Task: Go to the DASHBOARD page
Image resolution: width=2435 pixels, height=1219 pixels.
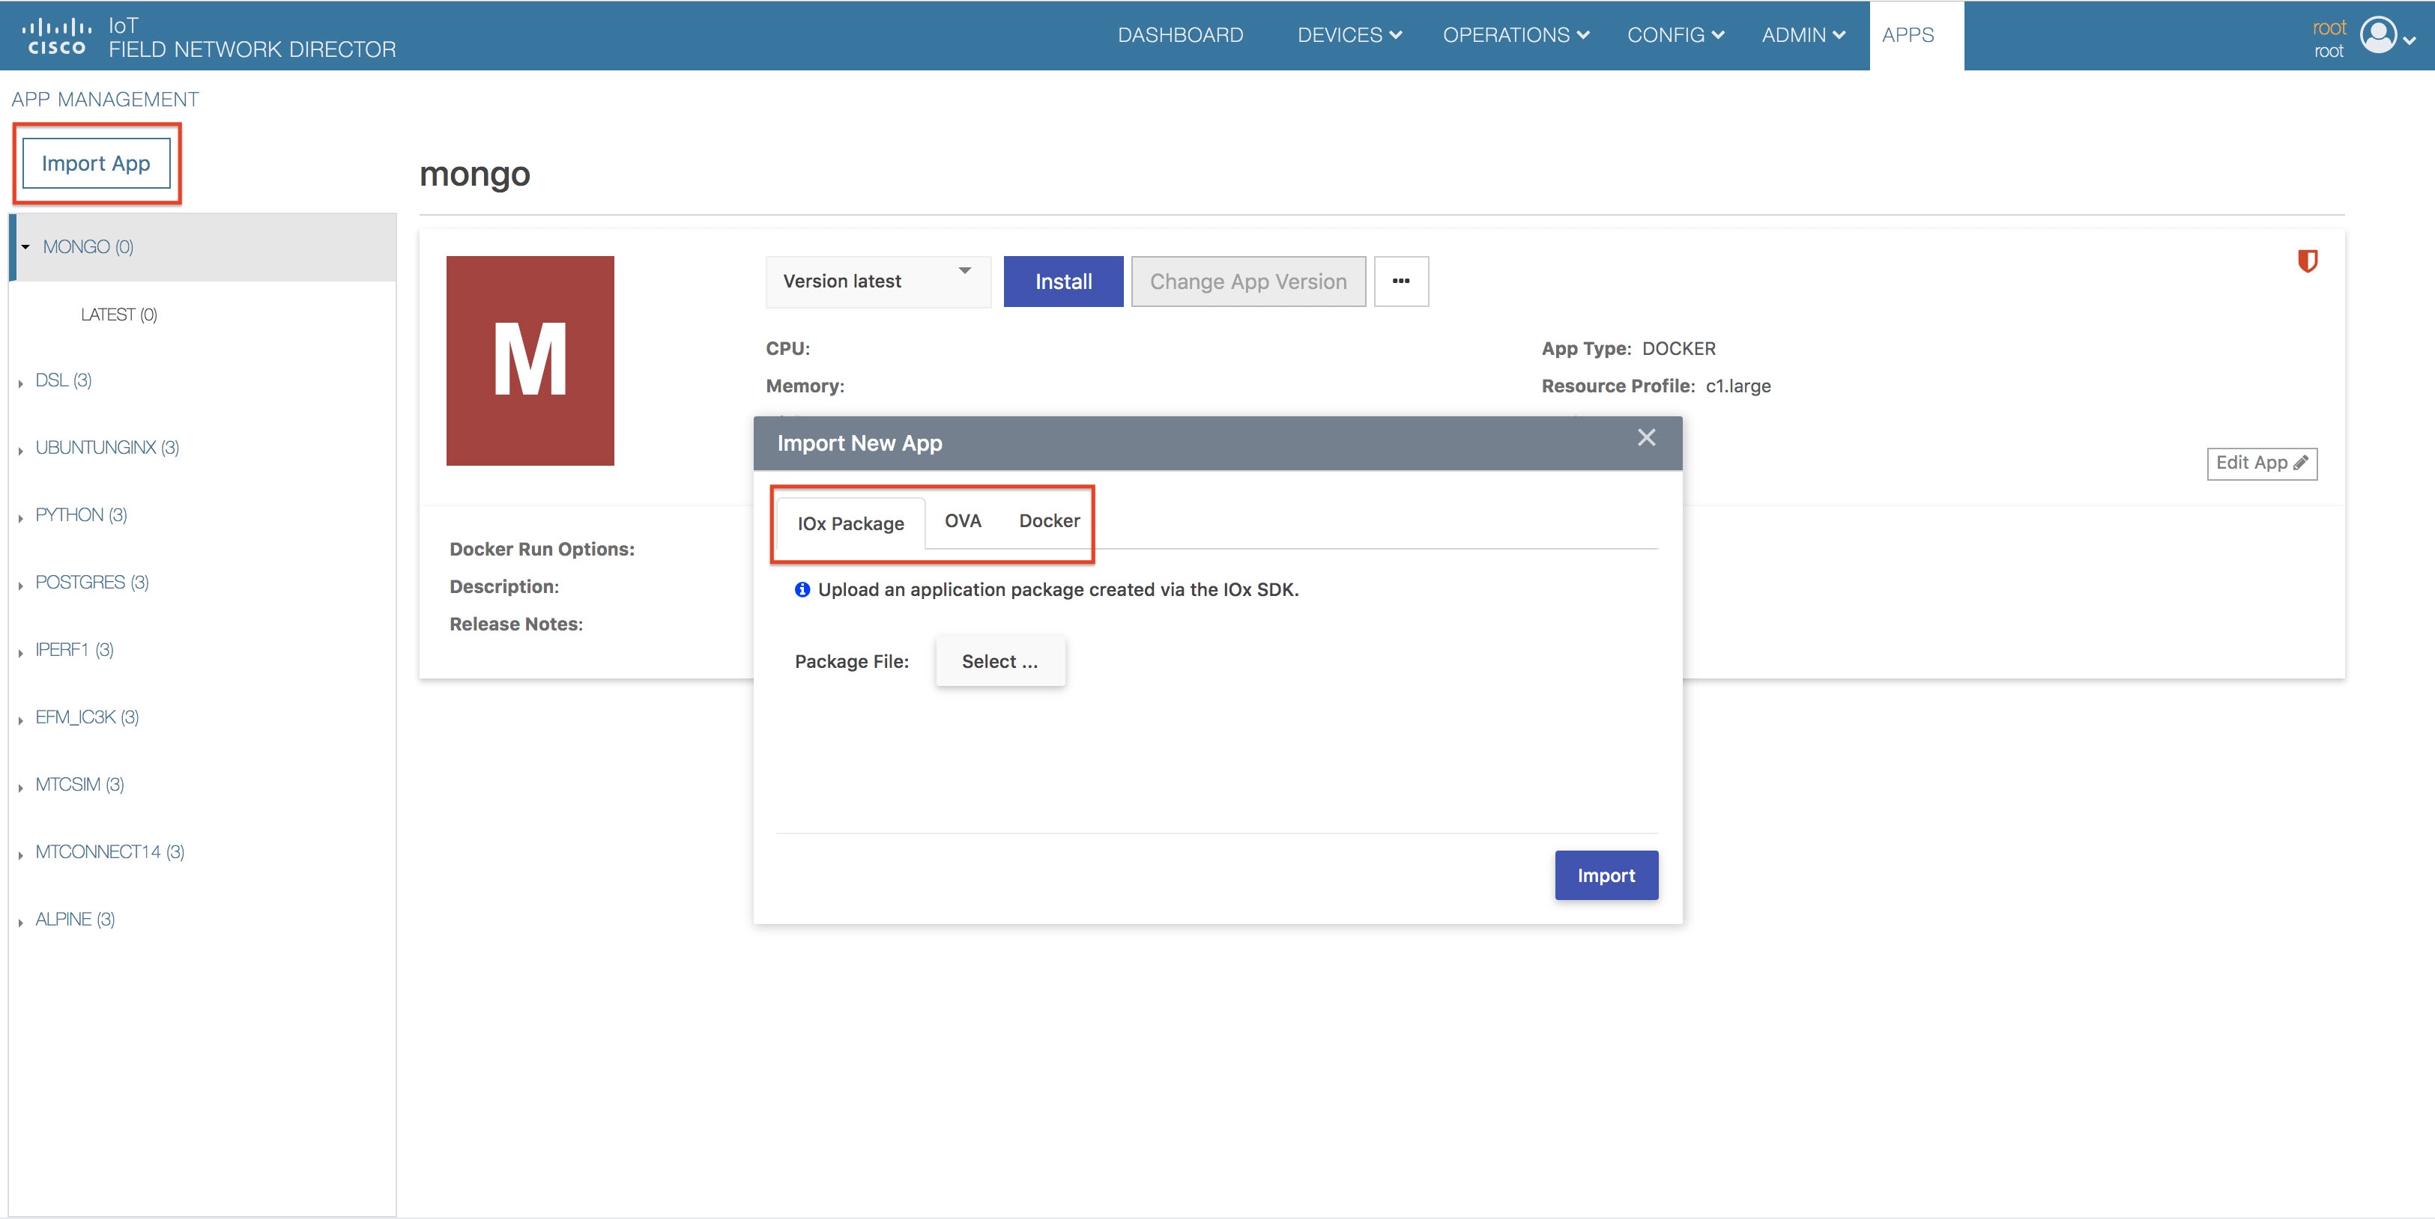Action: [x=1180, y=35]
